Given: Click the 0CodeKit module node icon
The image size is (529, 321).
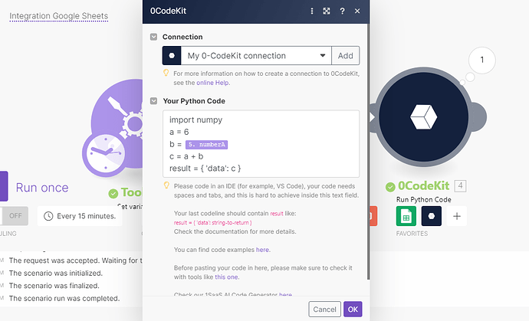Looking at the screenshot, I should coord(423,116).
